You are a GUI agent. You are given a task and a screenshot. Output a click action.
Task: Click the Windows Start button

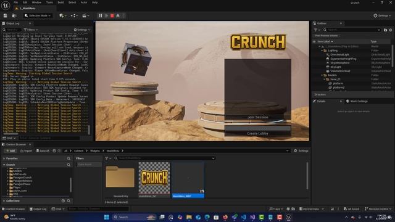(x=107, y=217)
